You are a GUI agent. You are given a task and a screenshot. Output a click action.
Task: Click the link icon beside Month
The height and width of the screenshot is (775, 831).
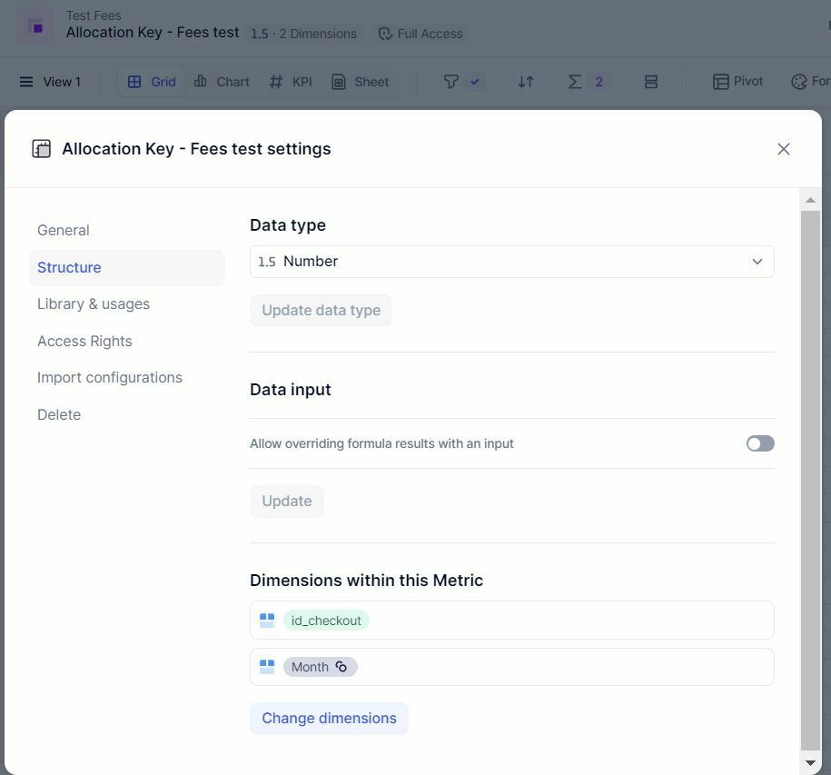click(x=341, y=667)
